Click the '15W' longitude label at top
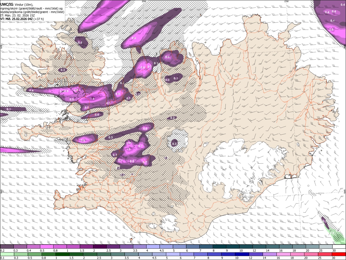346x260 pixels. coord(286,1)
